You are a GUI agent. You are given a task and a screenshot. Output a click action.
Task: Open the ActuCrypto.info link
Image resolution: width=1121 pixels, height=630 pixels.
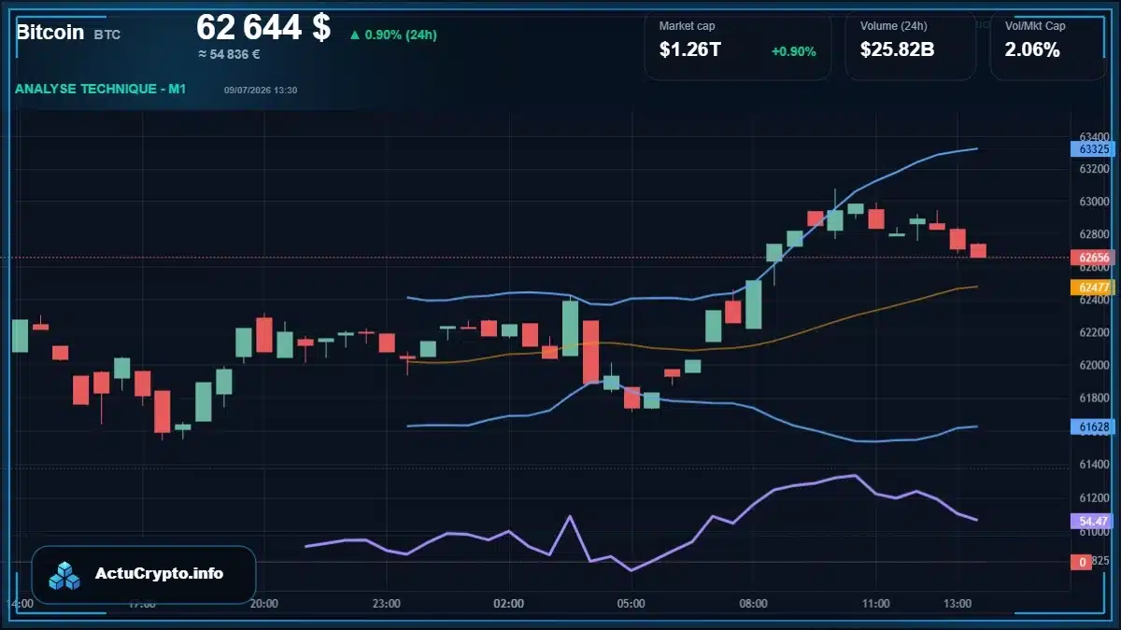coord(160,574)
